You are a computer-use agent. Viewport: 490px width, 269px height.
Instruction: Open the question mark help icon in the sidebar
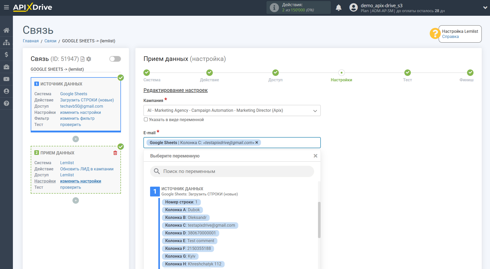pyautogui.click(x=6, y=103)
